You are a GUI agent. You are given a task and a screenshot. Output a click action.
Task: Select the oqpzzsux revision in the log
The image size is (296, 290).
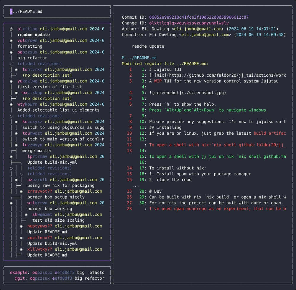61,52
